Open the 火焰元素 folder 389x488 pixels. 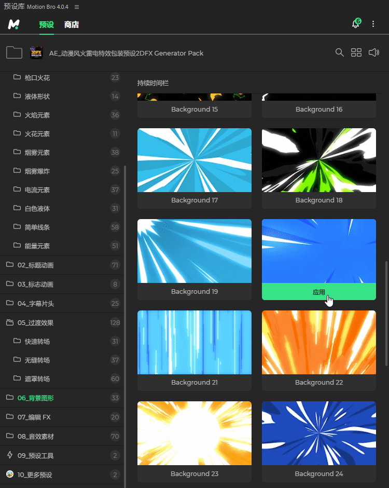62,115
